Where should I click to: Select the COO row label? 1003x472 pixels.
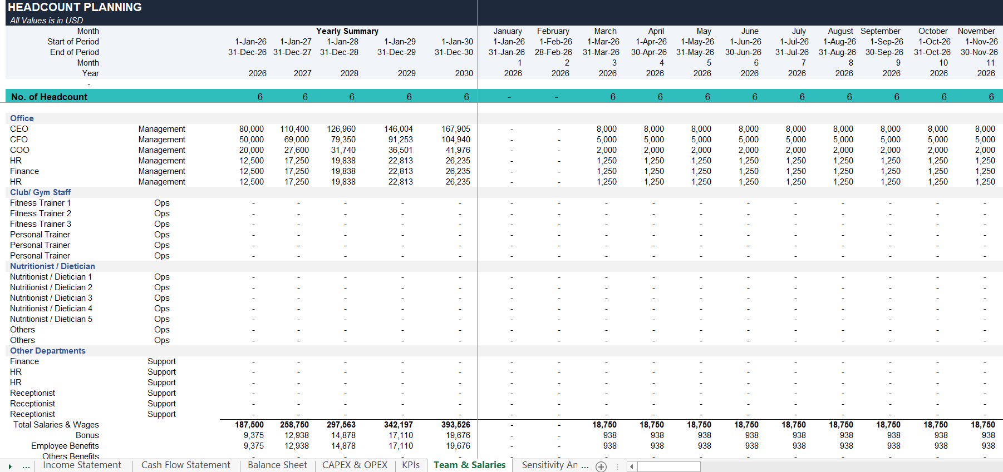(x=19, y=150)
